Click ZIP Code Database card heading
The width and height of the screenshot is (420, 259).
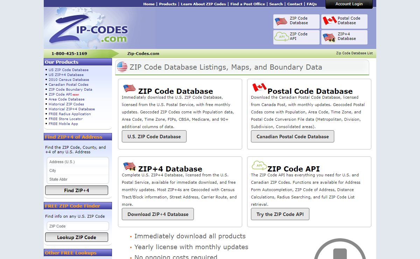click(176, 91)
